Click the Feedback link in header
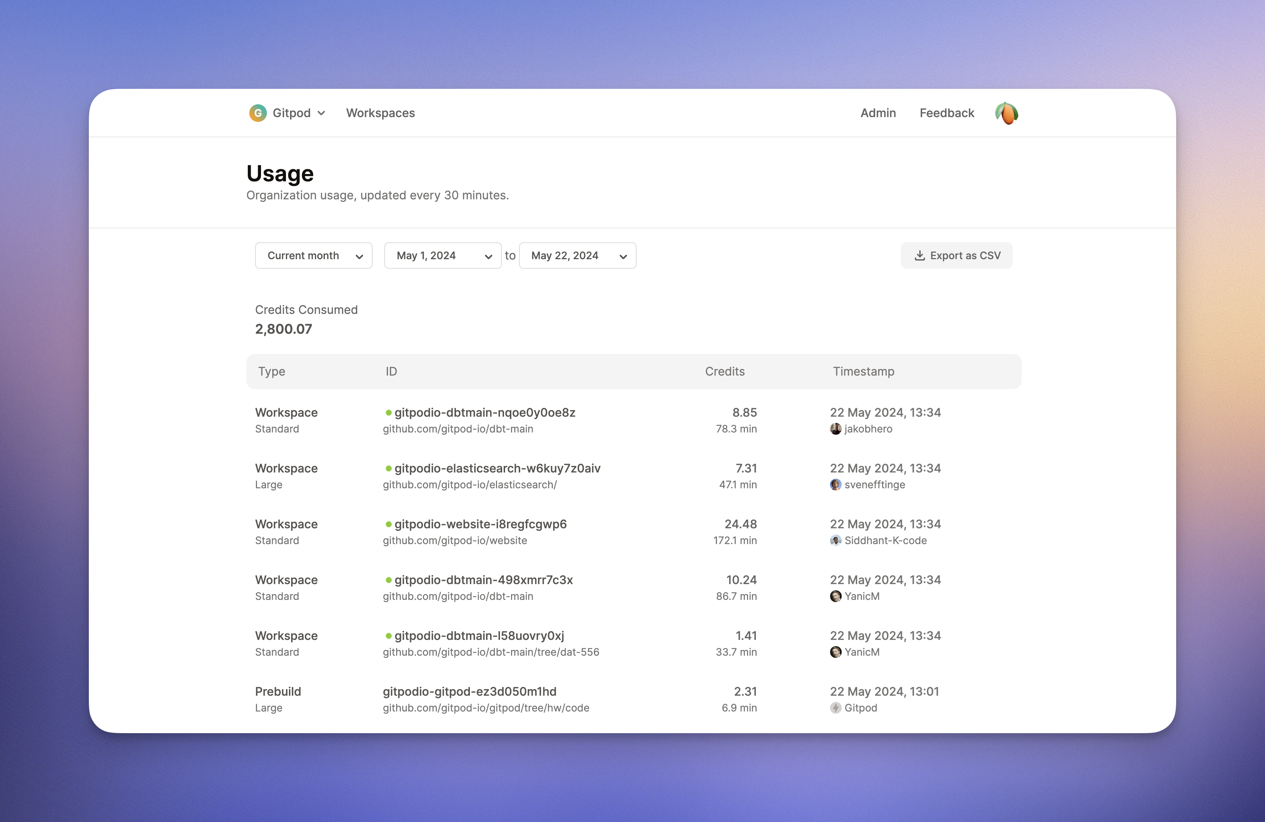 click(947, 113)
